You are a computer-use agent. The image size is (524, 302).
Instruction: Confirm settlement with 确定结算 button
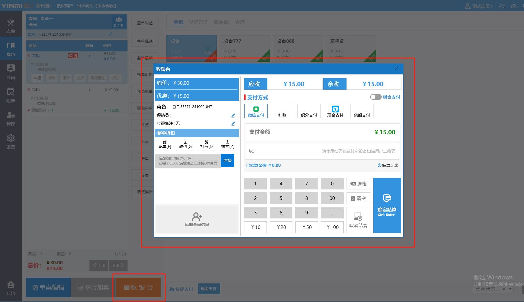click(x=387, y=205)
